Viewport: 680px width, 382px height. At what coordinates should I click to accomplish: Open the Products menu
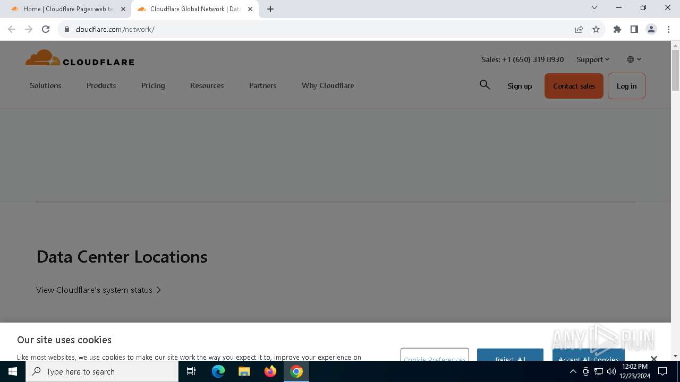pos(101,85)
